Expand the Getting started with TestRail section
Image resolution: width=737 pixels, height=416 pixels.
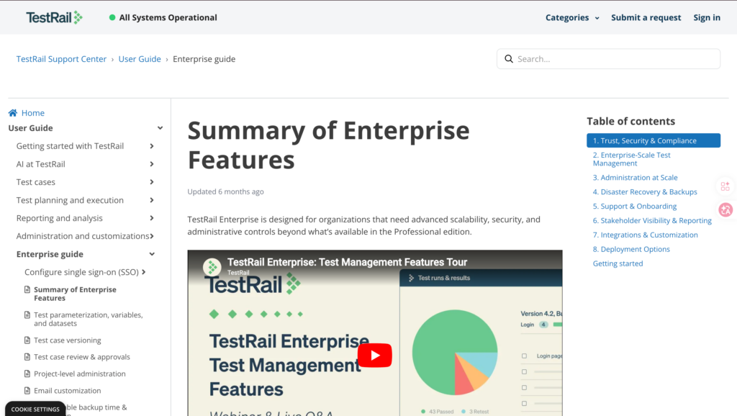pos(152,146)
